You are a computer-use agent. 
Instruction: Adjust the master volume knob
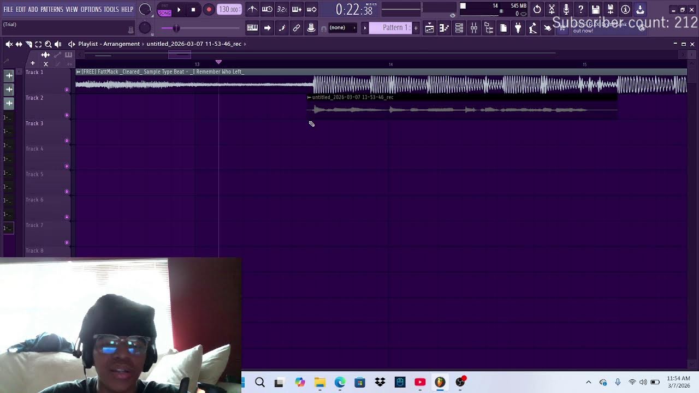point(145,9)
